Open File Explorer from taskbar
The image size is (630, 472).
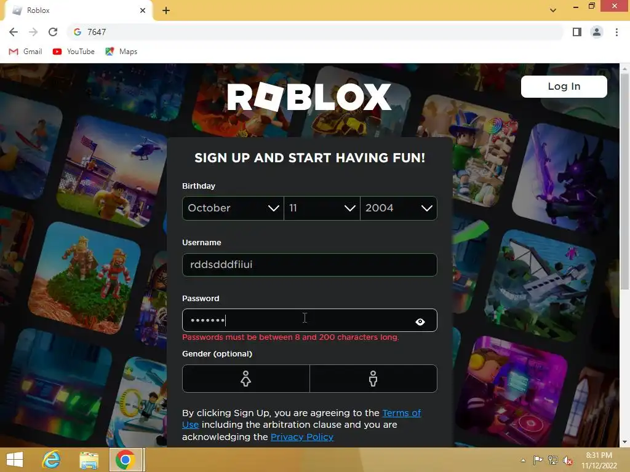89,460
